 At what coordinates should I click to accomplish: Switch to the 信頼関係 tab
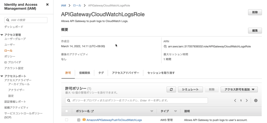[x=85, y=73]
